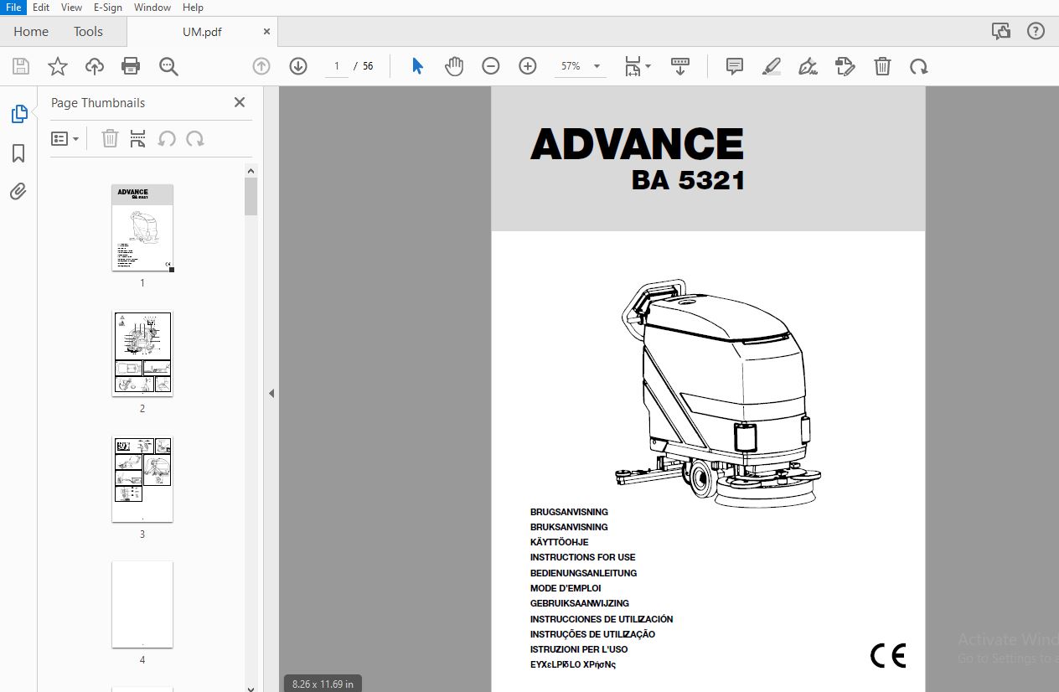Activate the Selection arrow tool

[417, 66]
